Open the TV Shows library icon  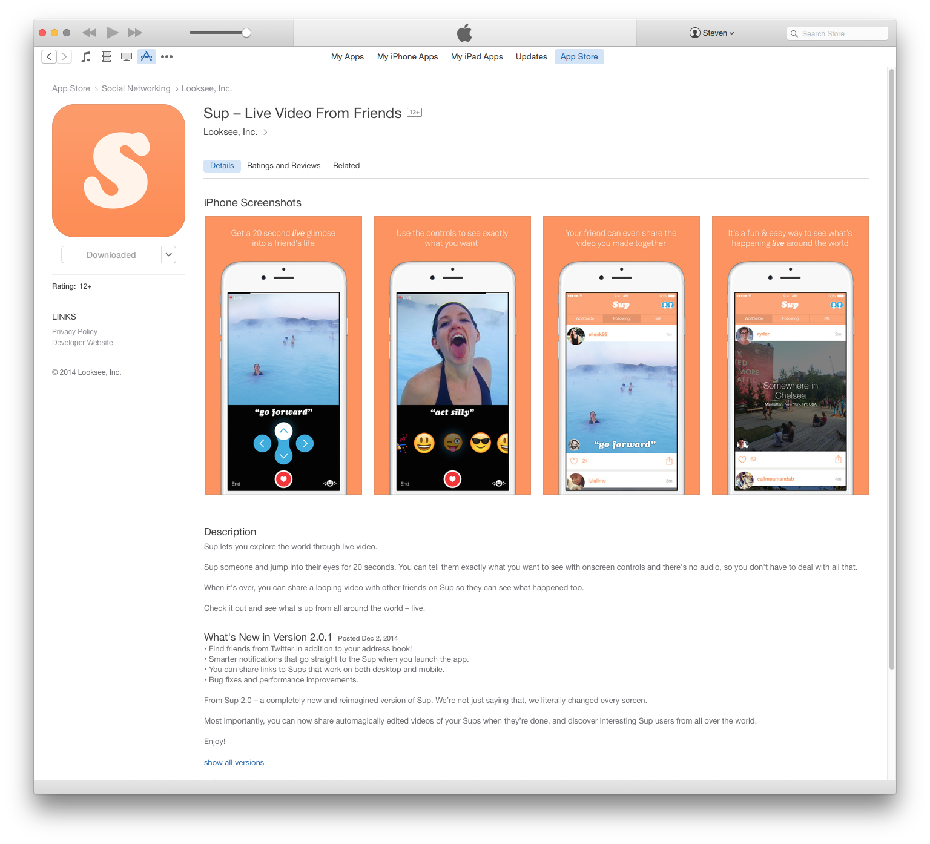(x=127, y=57)
